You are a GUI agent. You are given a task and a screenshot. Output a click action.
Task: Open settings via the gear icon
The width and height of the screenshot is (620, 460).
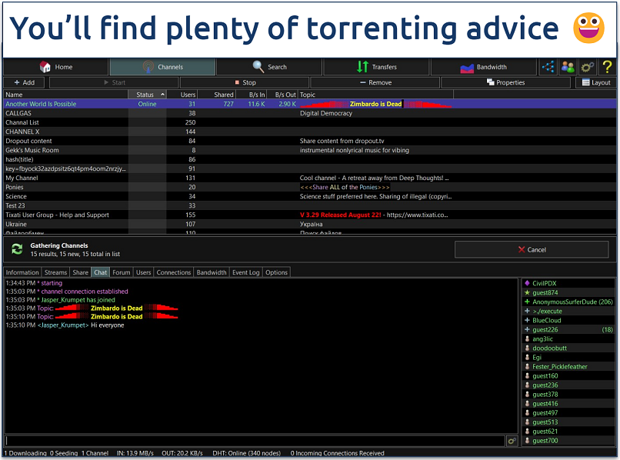pyautogui.click(x=588, y=67)
